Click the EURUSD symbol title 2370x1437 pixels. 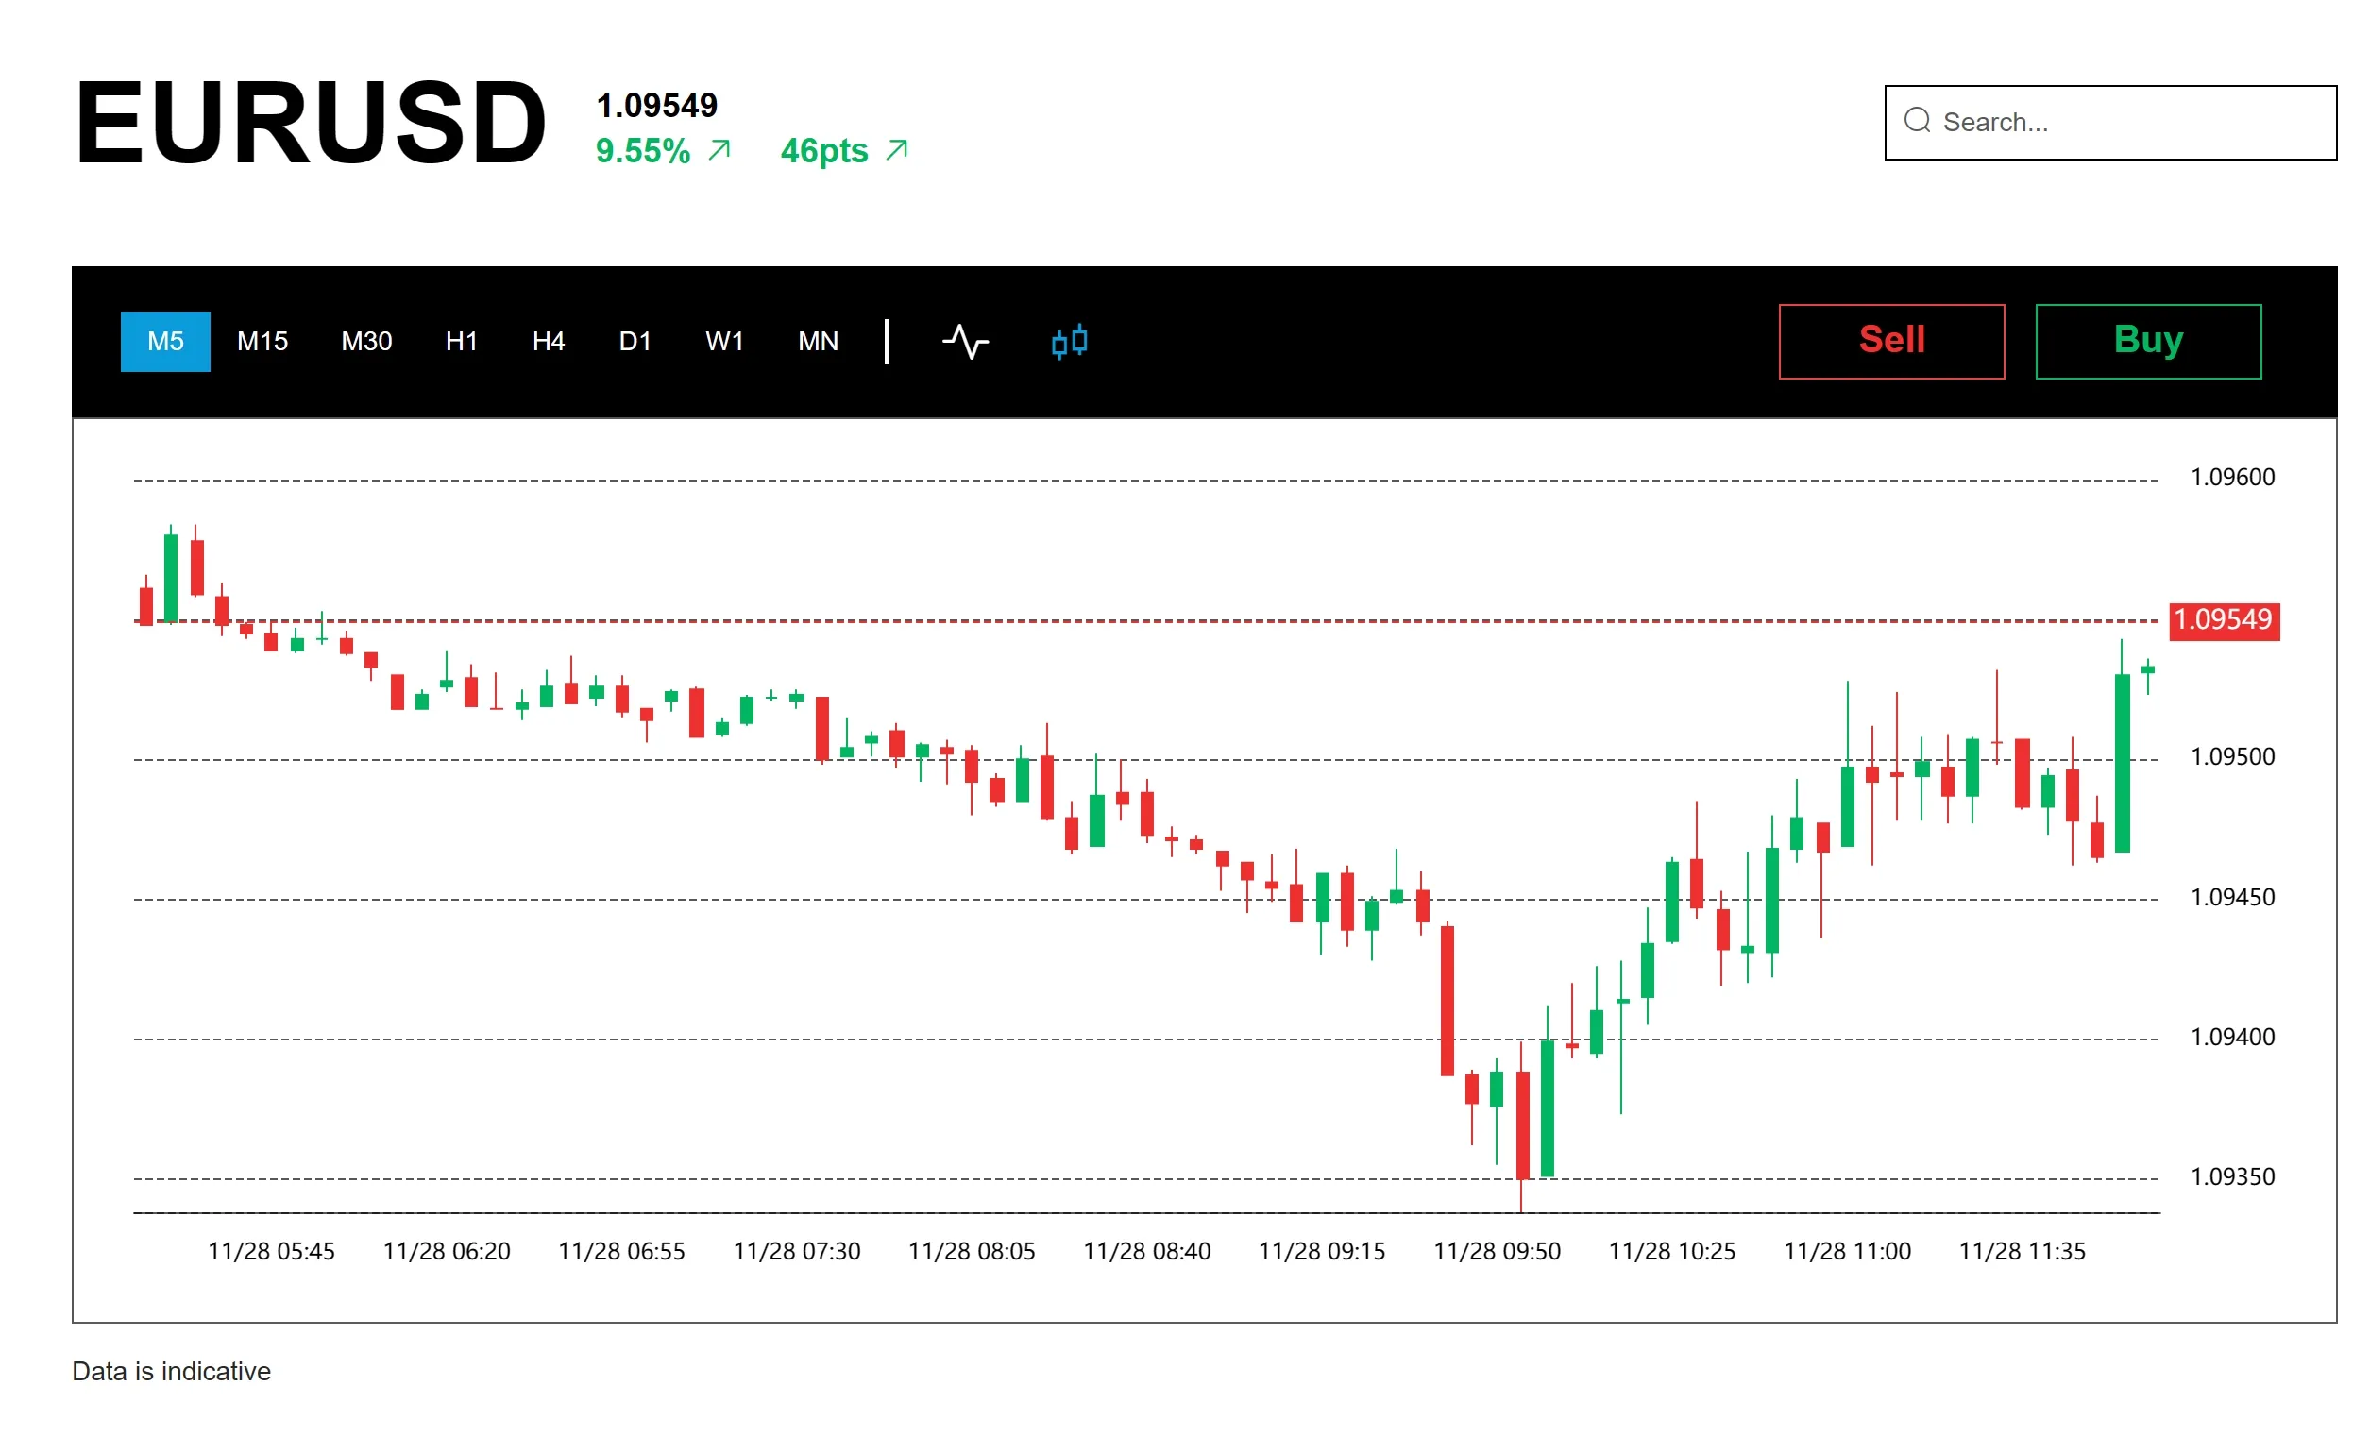pos(311,122)
